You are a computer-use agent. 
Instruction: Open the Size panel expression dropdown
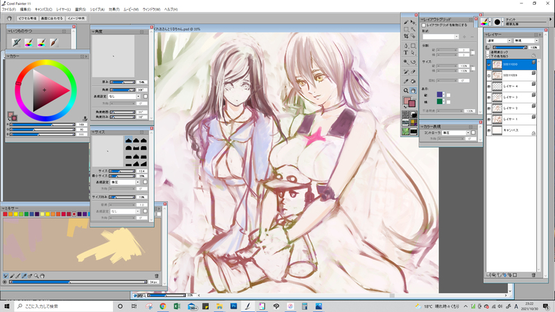125,182
